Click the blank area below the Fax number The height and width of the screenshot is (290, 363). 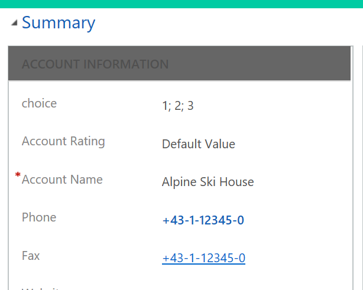(x=203, y=279)
